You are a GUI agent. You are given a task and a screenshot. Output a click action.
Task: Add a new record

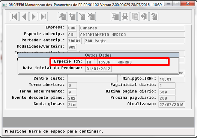72,16
